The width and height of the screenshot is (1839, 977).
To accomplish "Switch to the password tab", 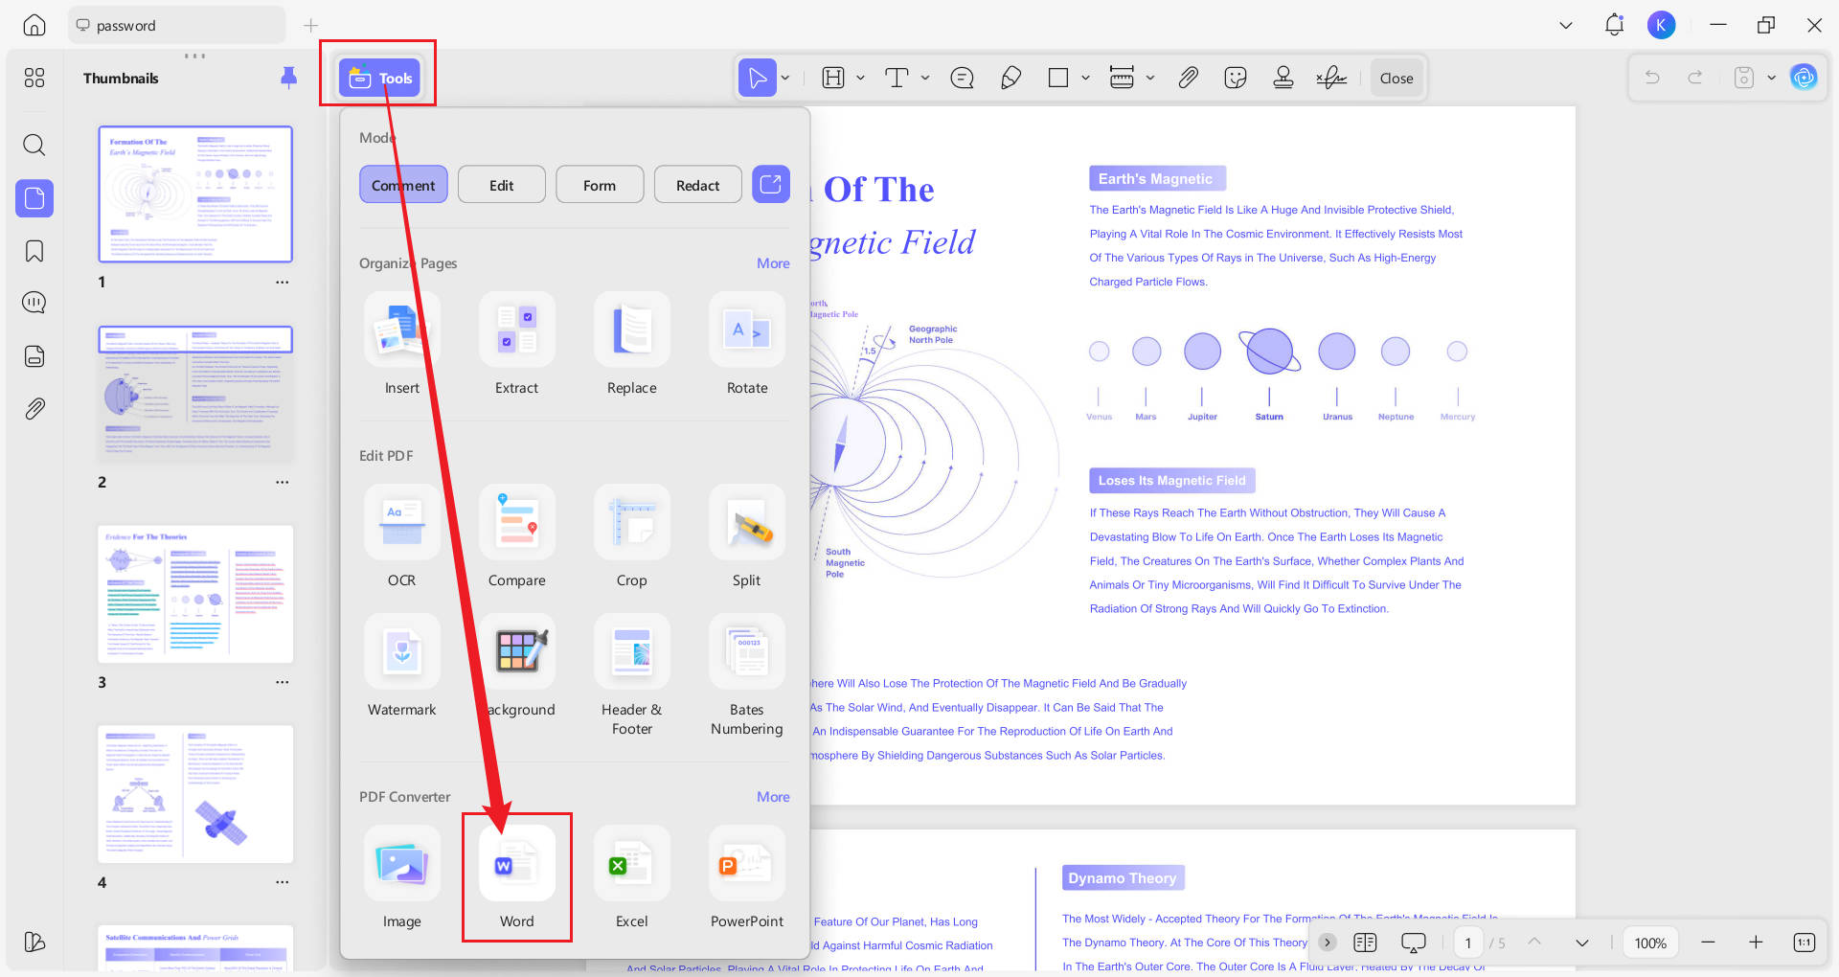I will pyautogui.click(x=176, y=26).
